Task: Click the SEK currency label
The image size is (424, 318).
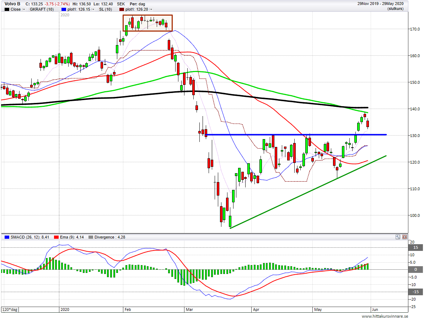Action: coord(121,4)
